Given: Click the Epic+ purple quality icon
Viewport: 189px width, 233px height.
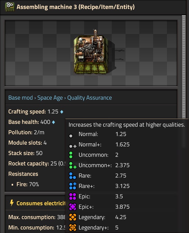Looking at the screenshot, I should point(72,207).
